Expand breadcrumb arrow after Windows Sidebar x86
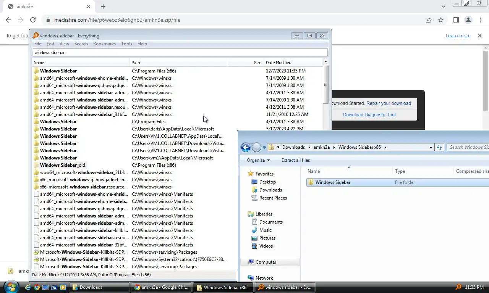 385,147
